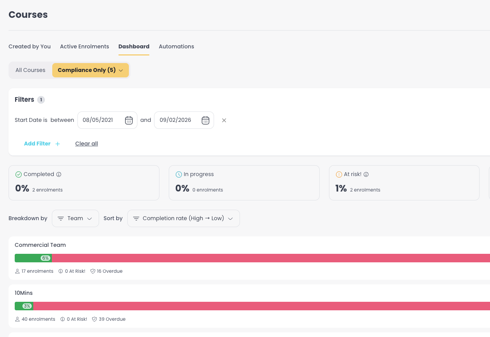This screenshot has width=490, height=337.
Task: Click the Courses page heading
Action: pos(28,15)
